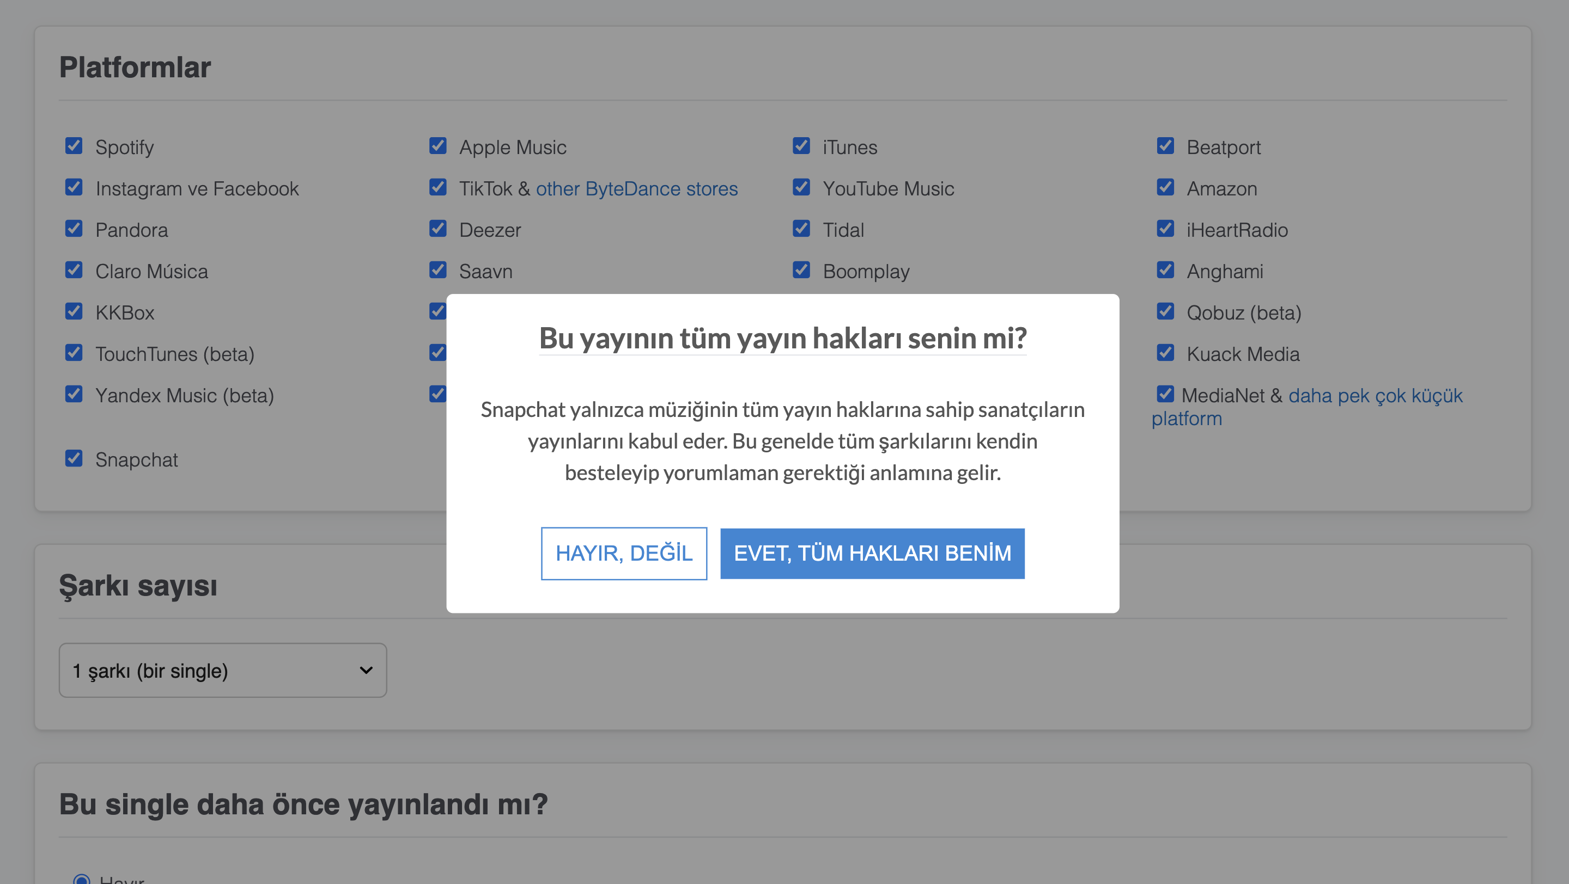Click the 'Beatport' label text
This screenshot has height=884, width=1569.
1224,147
